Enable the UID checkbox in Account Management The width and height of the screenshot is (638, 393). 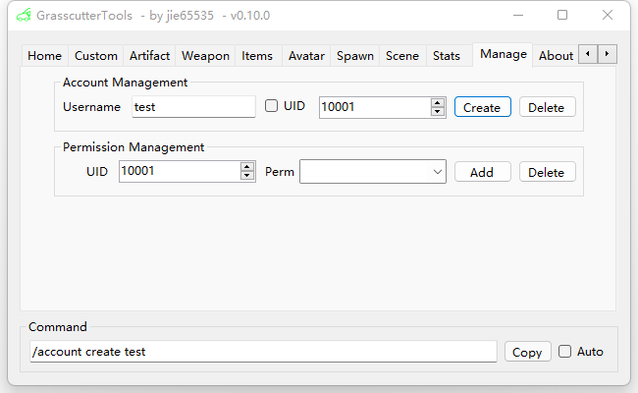(x=272, y=106)
